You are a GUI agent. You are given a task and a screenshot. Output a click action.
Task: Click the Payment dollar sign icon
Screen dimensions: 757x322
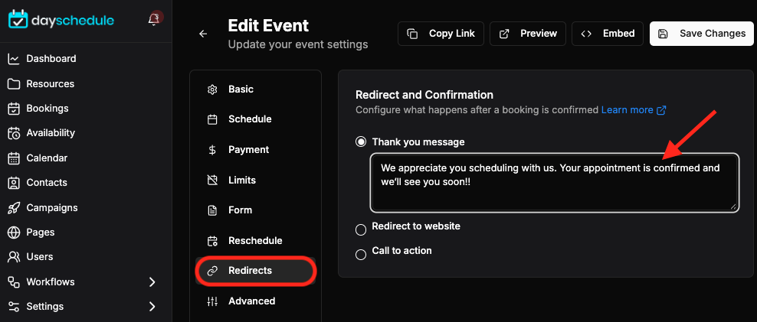pyautogui.click(x=212, y=150)
